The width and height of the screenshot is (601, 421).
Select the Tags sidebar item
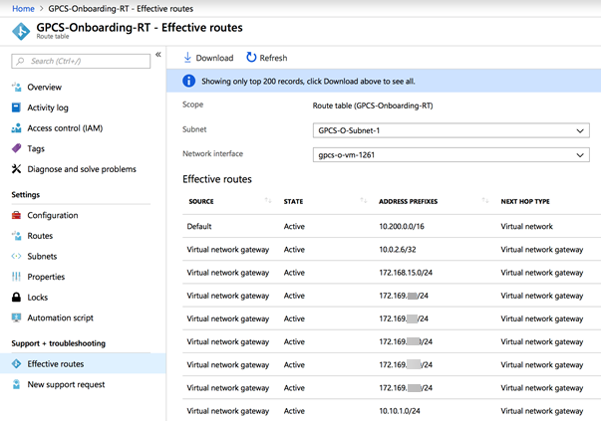pos(36,148)
